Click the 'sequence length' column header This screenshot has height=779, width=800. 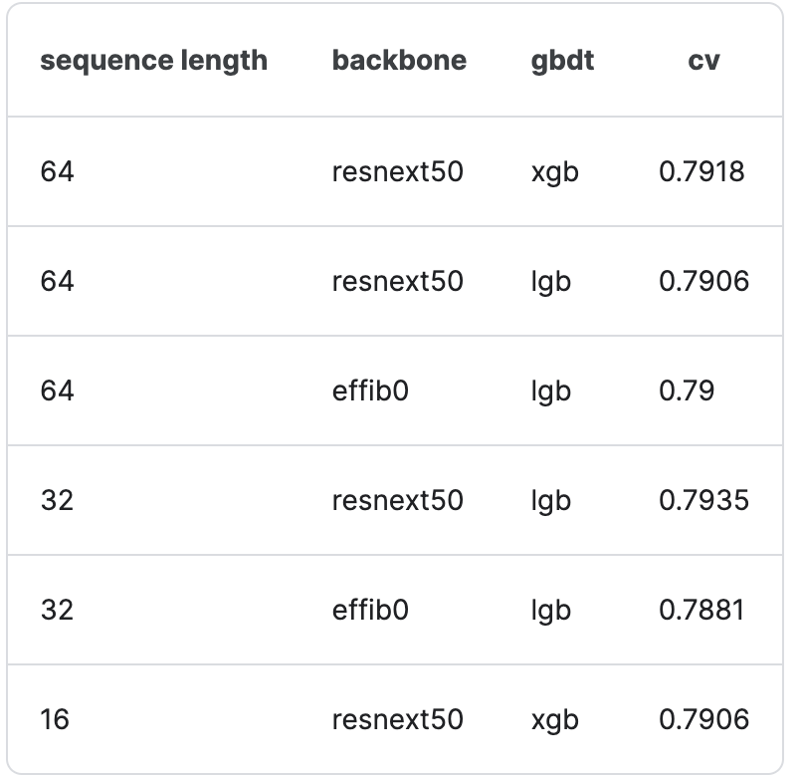pyautogui.click(x=153, y=61)
